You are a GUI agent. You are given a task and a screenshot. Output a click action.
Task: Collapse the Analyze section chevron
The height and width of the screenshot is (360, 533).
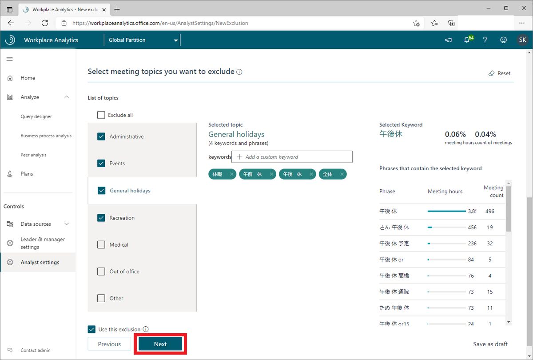(x=67, y=97)
